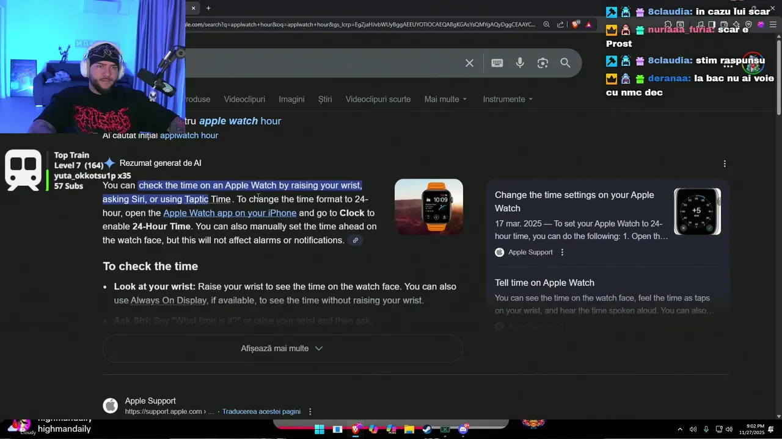The height and width of the screenshot is (439, 782).
Task: Open 'Apple Watch app on your iPhone' link
Action: (230, 213)
